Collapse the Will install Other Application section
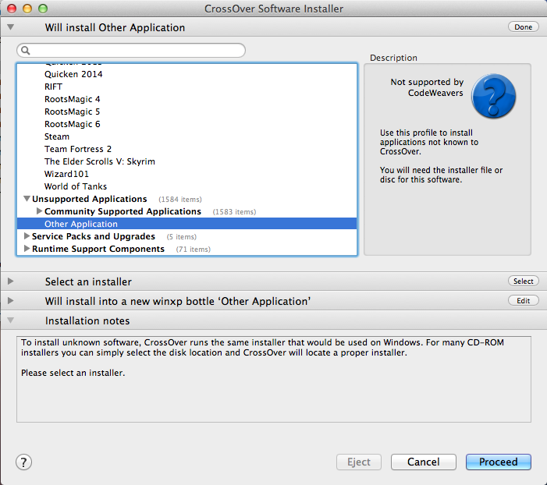 (x=10, y=27)
